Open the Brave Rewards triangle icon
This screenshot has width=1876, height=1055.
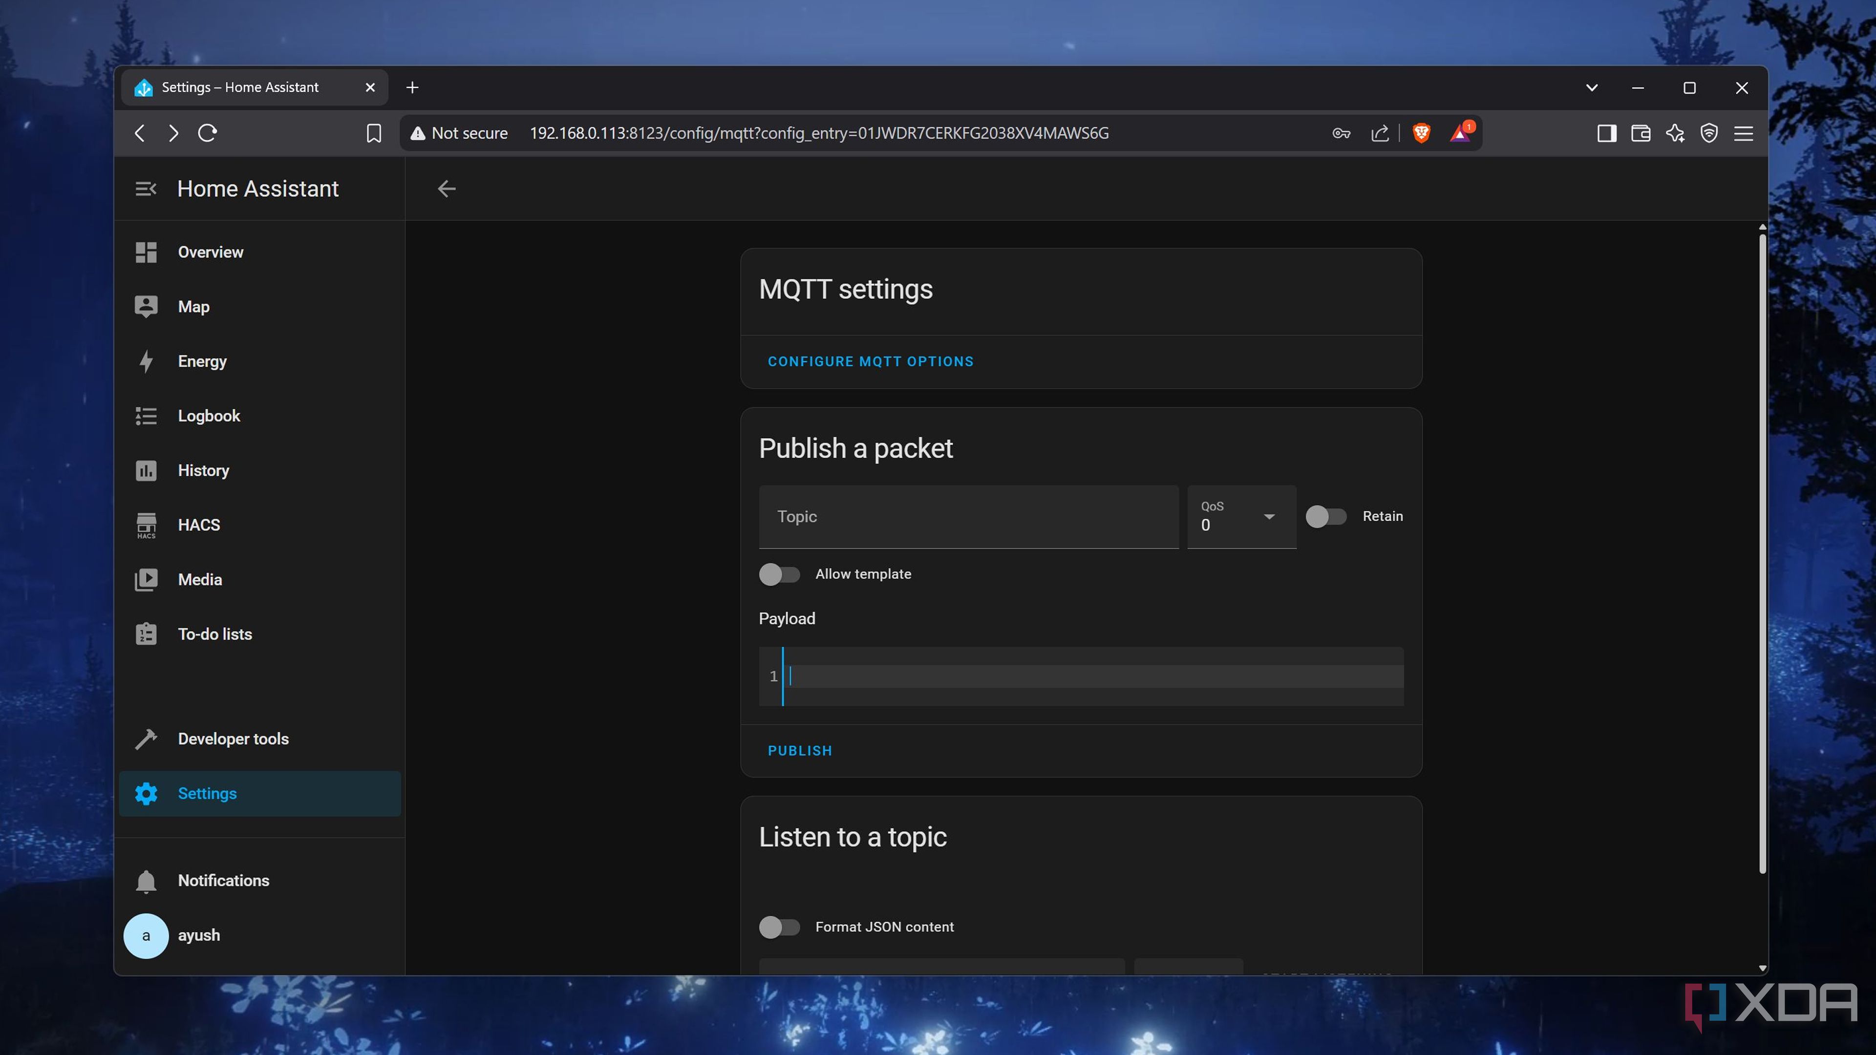(1460, 133)
